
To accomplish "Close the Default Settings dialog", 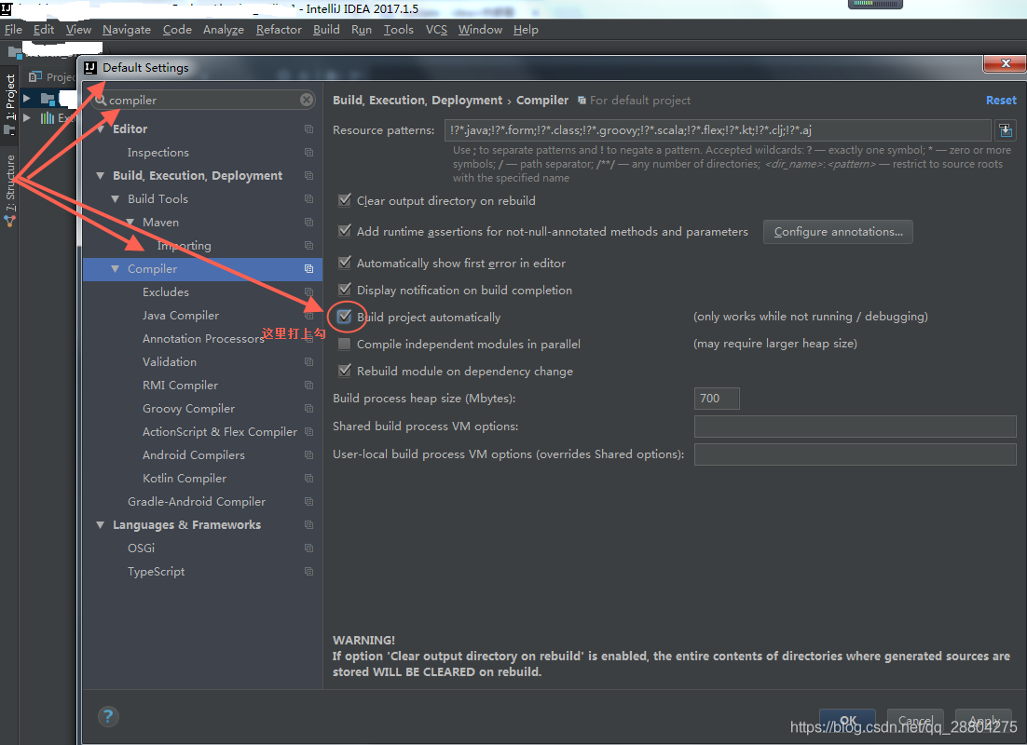I will pos(1005,63).
